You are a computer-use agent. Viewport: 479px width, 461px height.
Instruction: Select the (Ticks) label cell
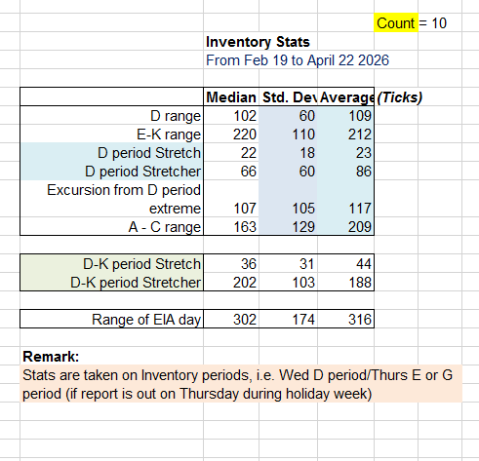(x=399, y=97)
